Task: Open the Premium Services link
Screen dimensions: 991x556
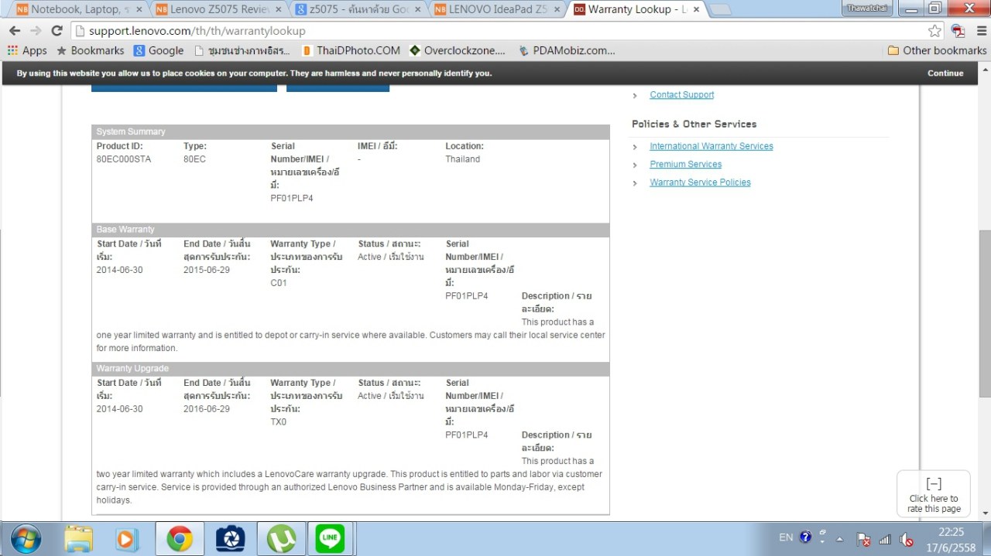Action: point(685,164)
